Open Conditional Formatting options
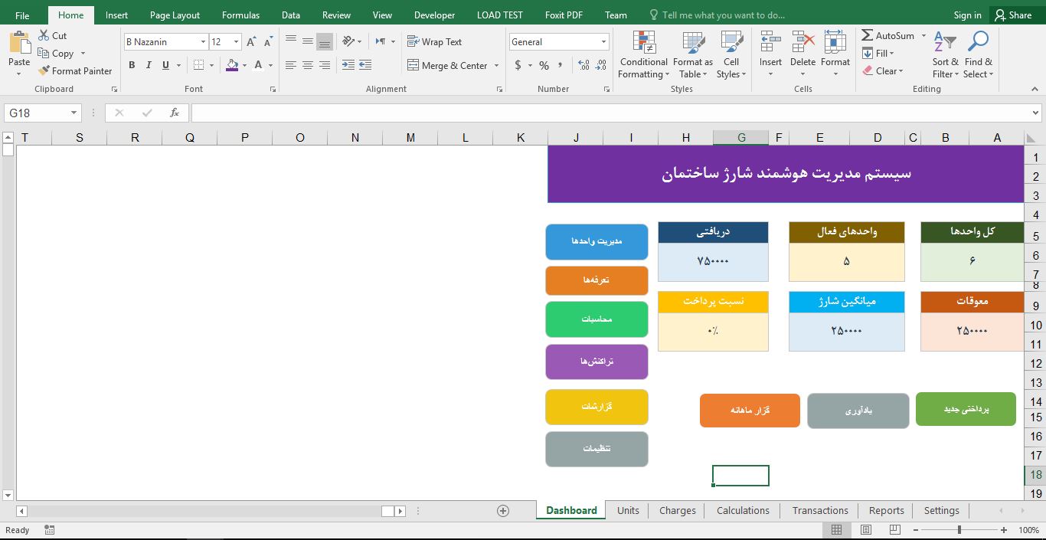1046x540 pixels. click(642, 54)
